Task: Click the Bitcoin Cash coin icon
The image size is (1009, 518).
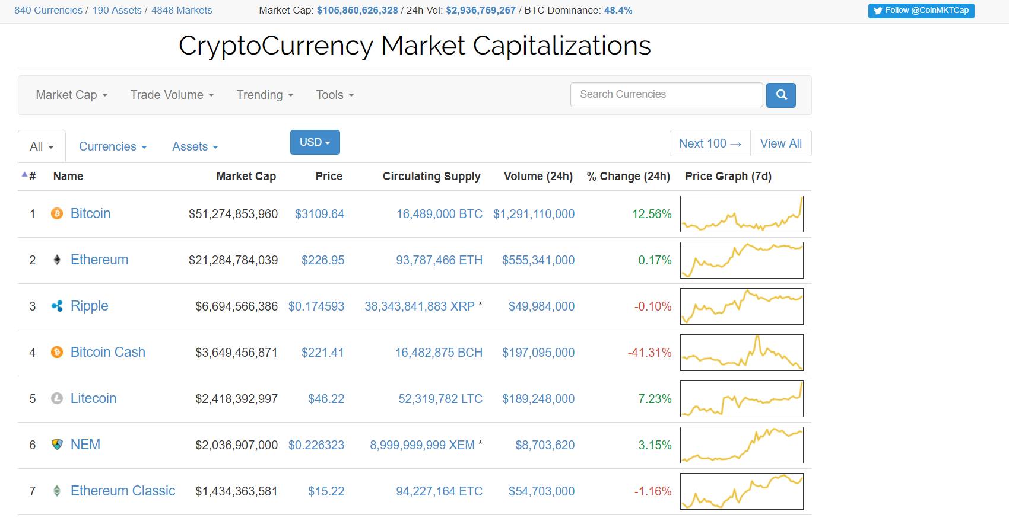Action: pyautogui.click(x=57, y=352)
